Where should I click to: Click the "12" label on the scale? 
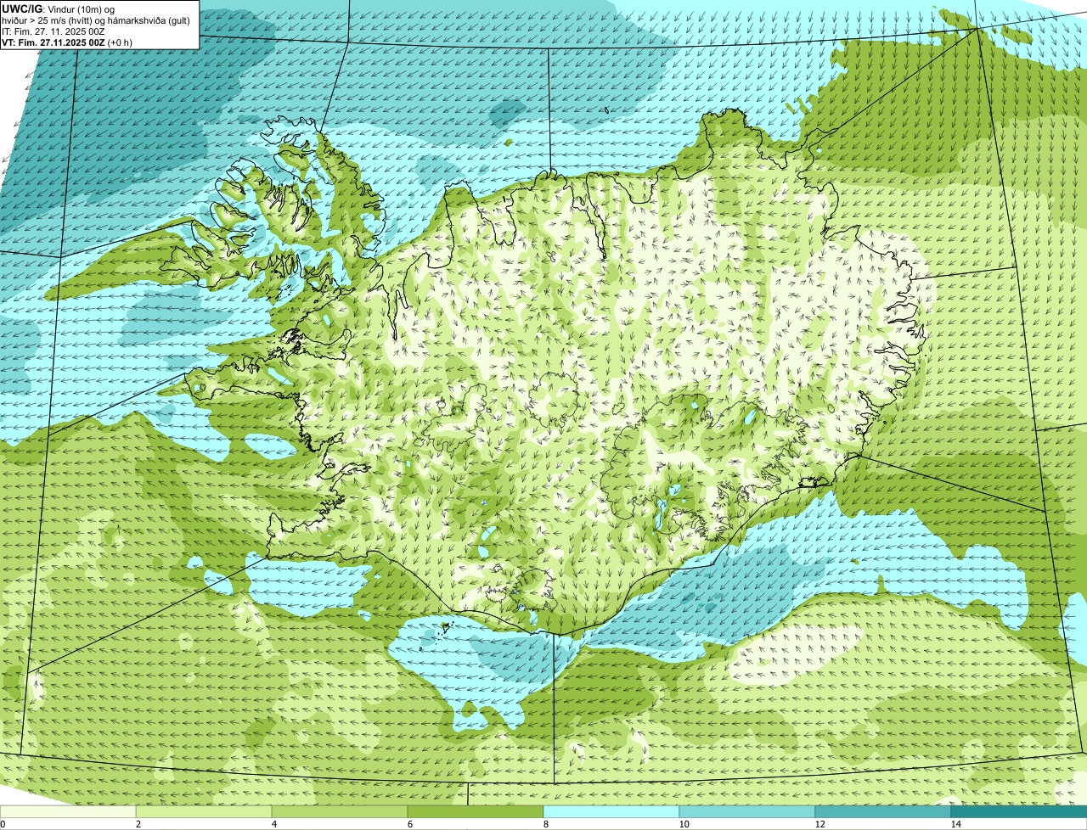coord(819,824)
